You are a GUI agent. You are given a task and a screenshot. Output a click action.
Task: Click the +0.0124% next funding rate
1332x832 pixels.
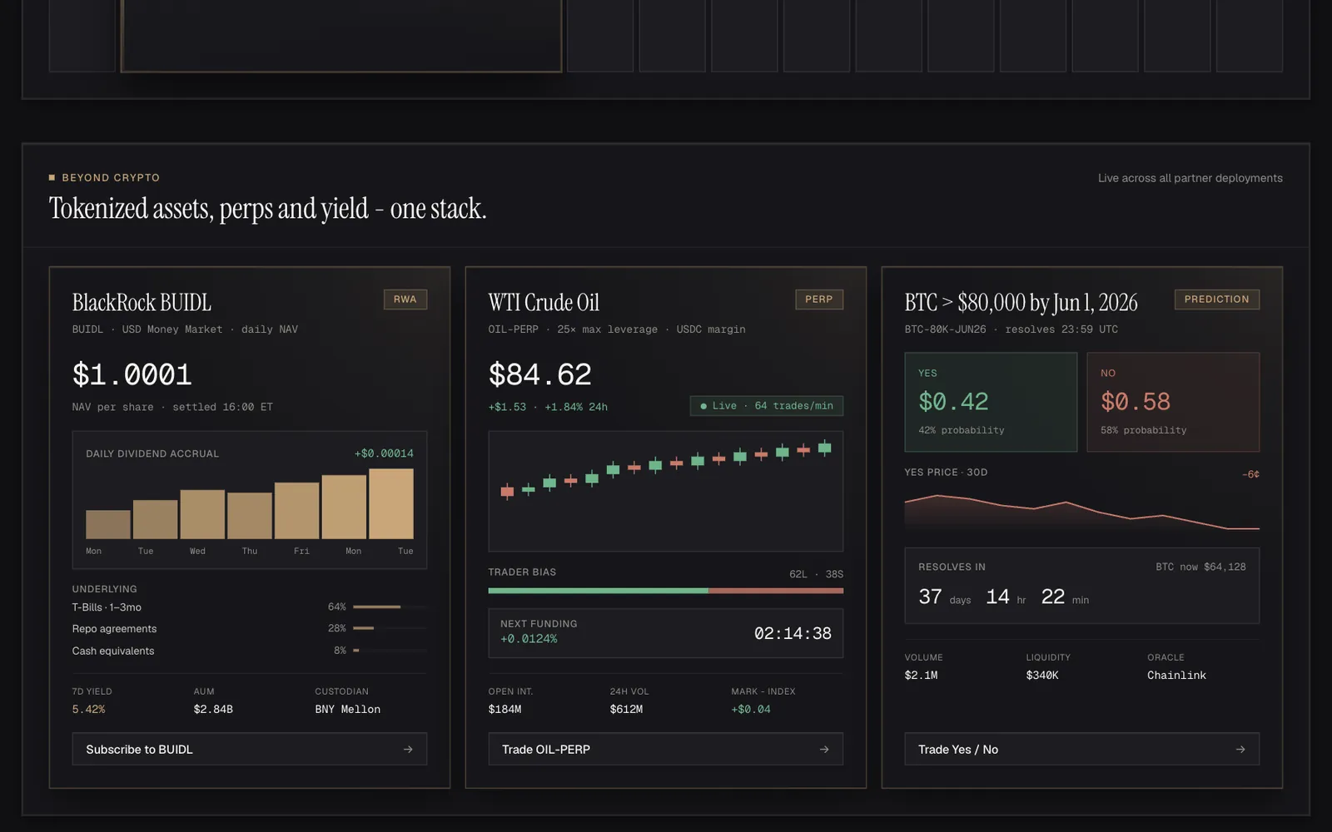point(529,639)
